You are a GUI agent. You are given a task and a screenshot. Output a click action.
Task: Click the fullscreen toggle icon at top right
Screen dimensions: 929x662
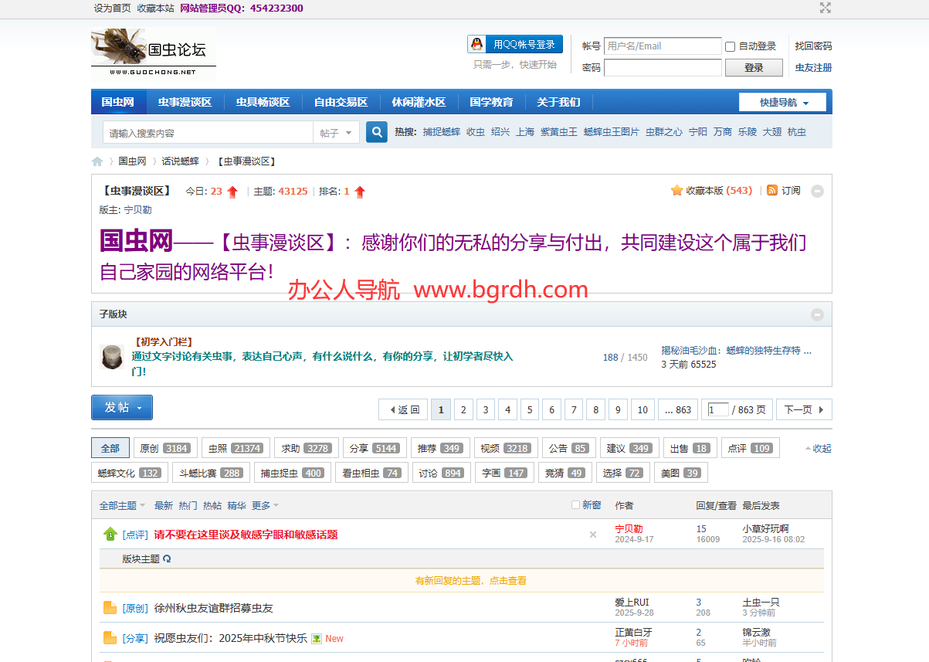(x=825, y=8)
